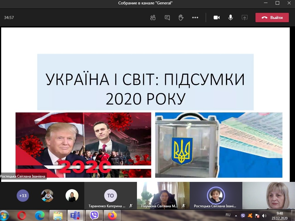The image size is (295, 221).
Task: Open the clock showing 9:48 23.12.2020
Action: pyautogui.click(x=279, y=216)
